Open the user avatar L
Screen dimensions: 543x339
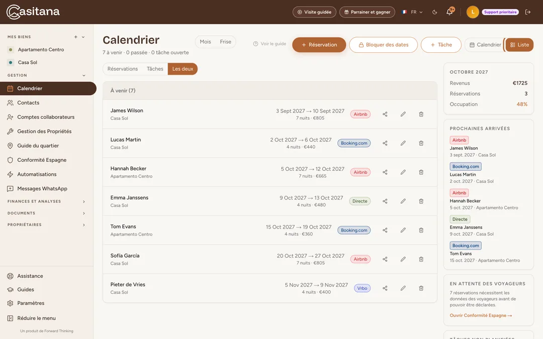point(473,12)
